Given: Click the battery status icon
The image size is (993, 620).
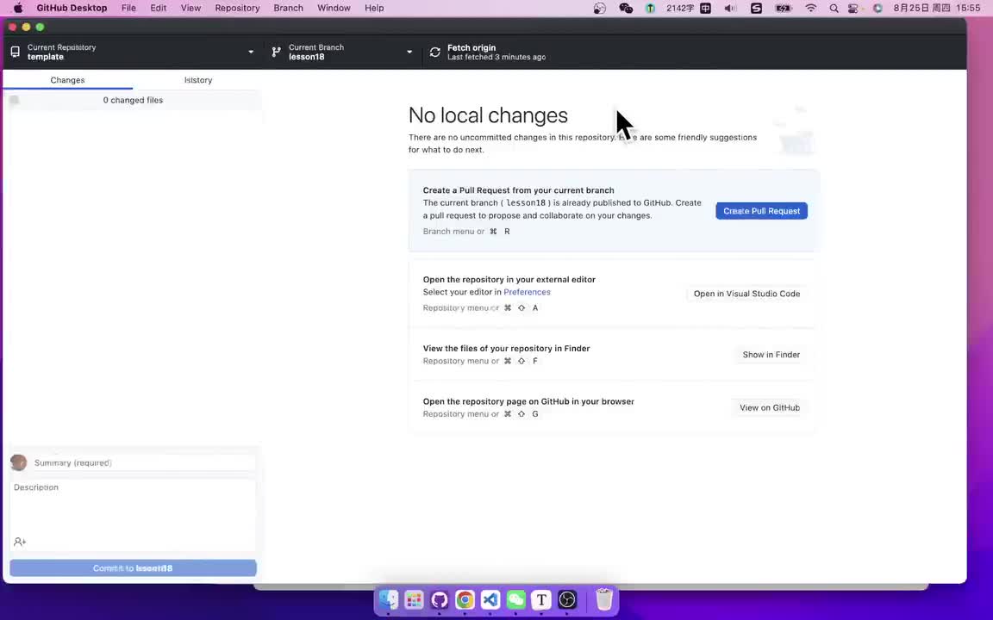Looking at the screenshot, I should (x=784, y=9).
